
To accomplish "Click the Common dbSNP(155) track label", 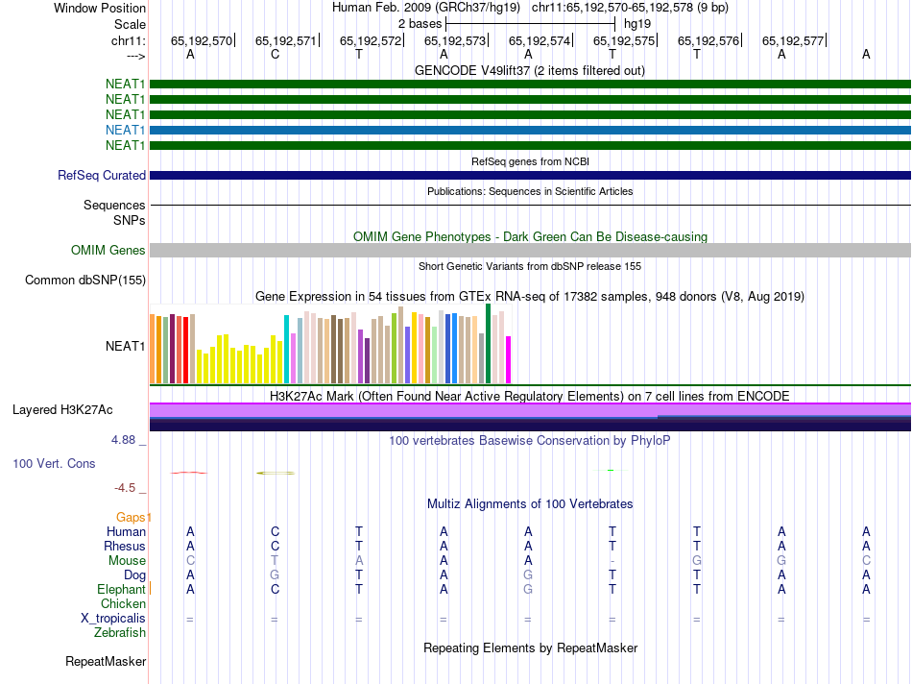I will (84, 280).
